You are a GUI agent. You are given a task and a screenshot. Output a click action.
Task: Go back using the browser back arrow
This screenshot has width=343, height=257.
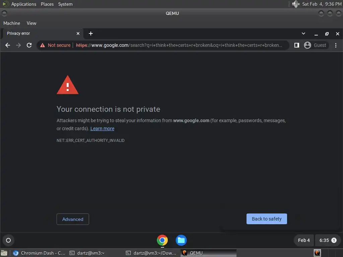coord(8,45)
